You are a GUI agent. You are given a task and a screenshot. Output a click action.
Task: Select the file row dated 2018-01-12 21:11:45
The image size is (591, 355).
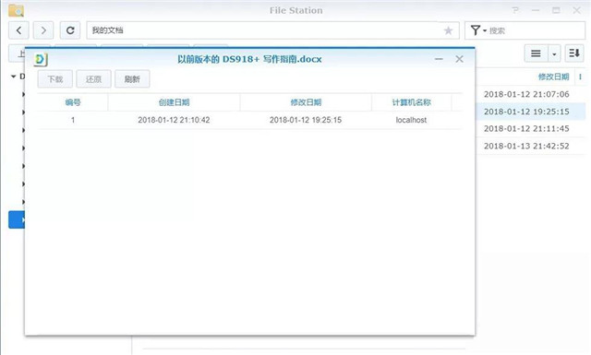click(x=531, y=129)
